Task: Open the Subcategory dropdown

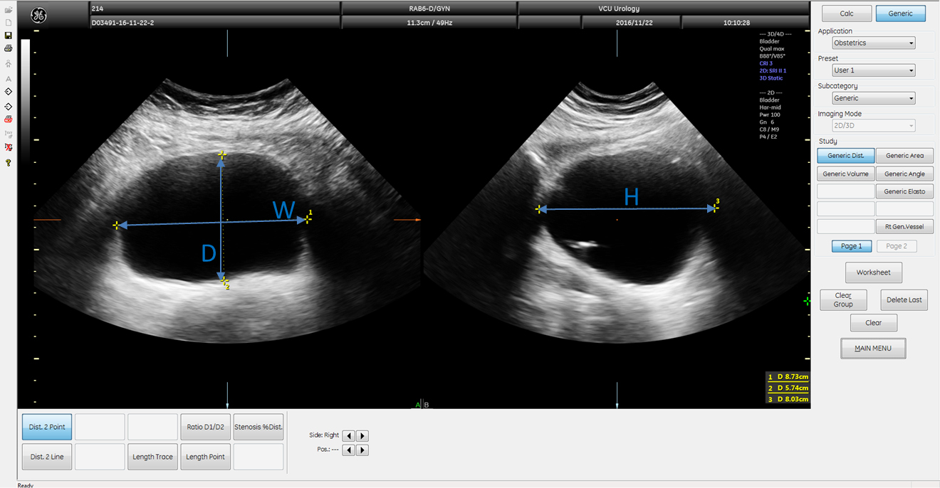Action: click(x=874, y=98)
